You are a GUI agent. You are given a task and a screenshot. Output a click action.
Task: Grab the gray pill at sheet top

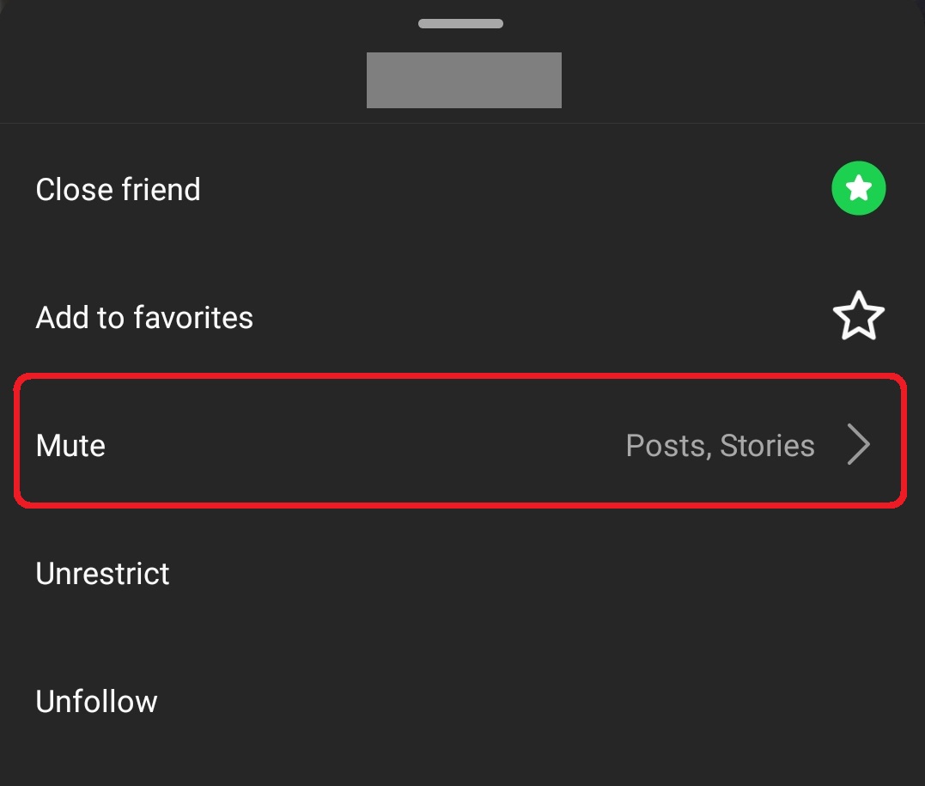460,23
